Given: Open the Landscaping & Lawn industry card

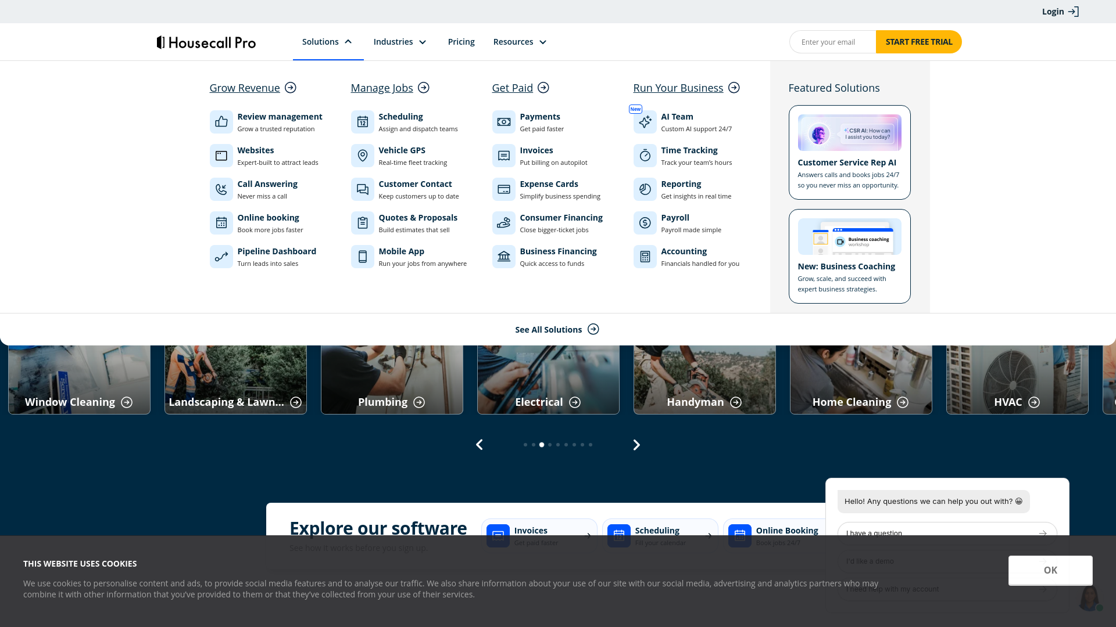Looking at the screenshot, I should pyautogui.click(x=235, y=380).
